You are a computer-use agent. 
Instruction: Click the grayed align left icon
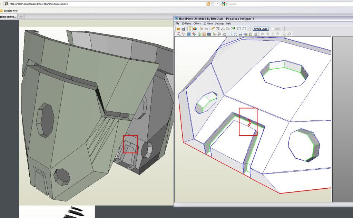[x=263, y=34]
